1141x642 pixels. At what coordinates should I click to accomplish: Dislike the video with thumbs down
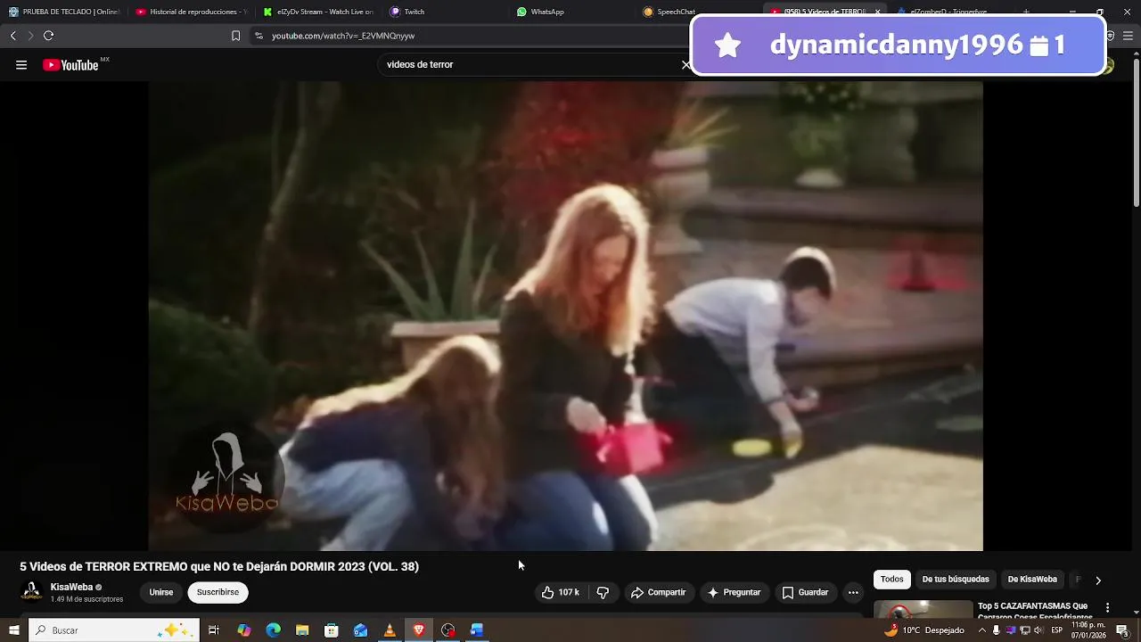coord(603,592)
